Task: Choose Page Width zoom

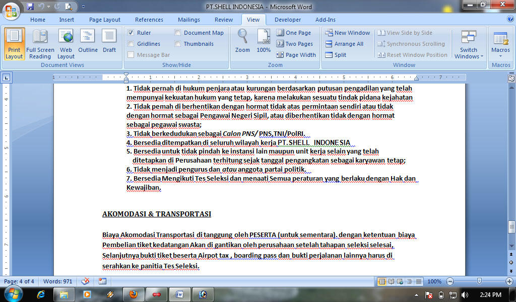Action: tap(296, 55)
